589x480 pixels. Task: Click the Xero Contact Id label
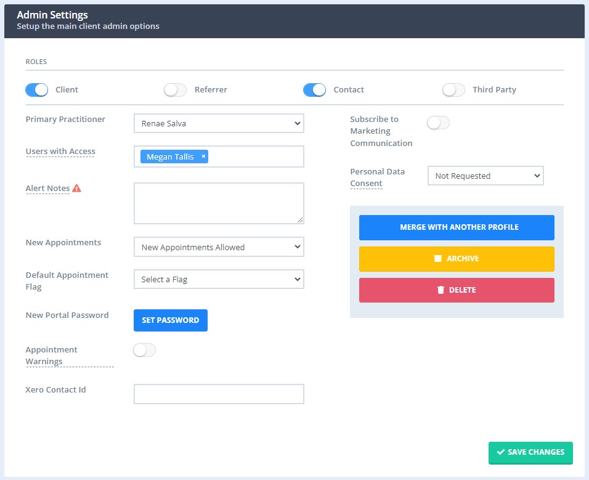tap(55, 389)
